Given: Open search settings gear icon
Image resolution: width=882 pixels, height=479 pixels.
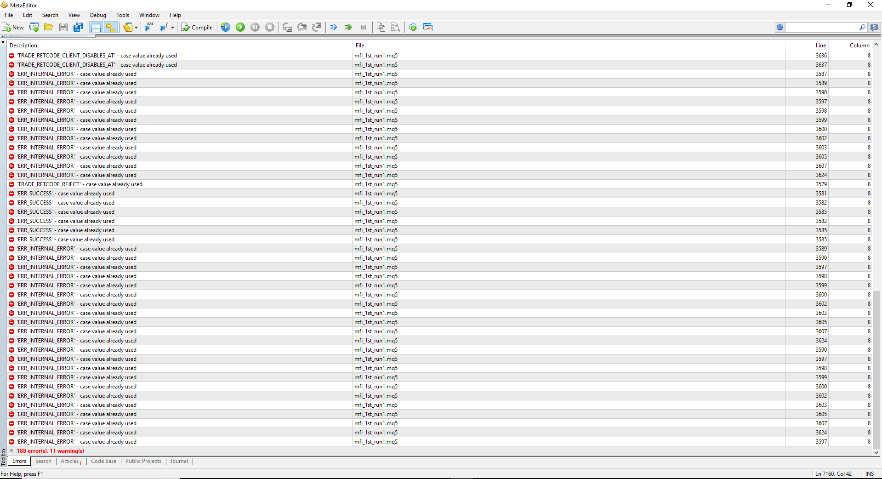Looking at the screenshot, I should click(780, 28).
